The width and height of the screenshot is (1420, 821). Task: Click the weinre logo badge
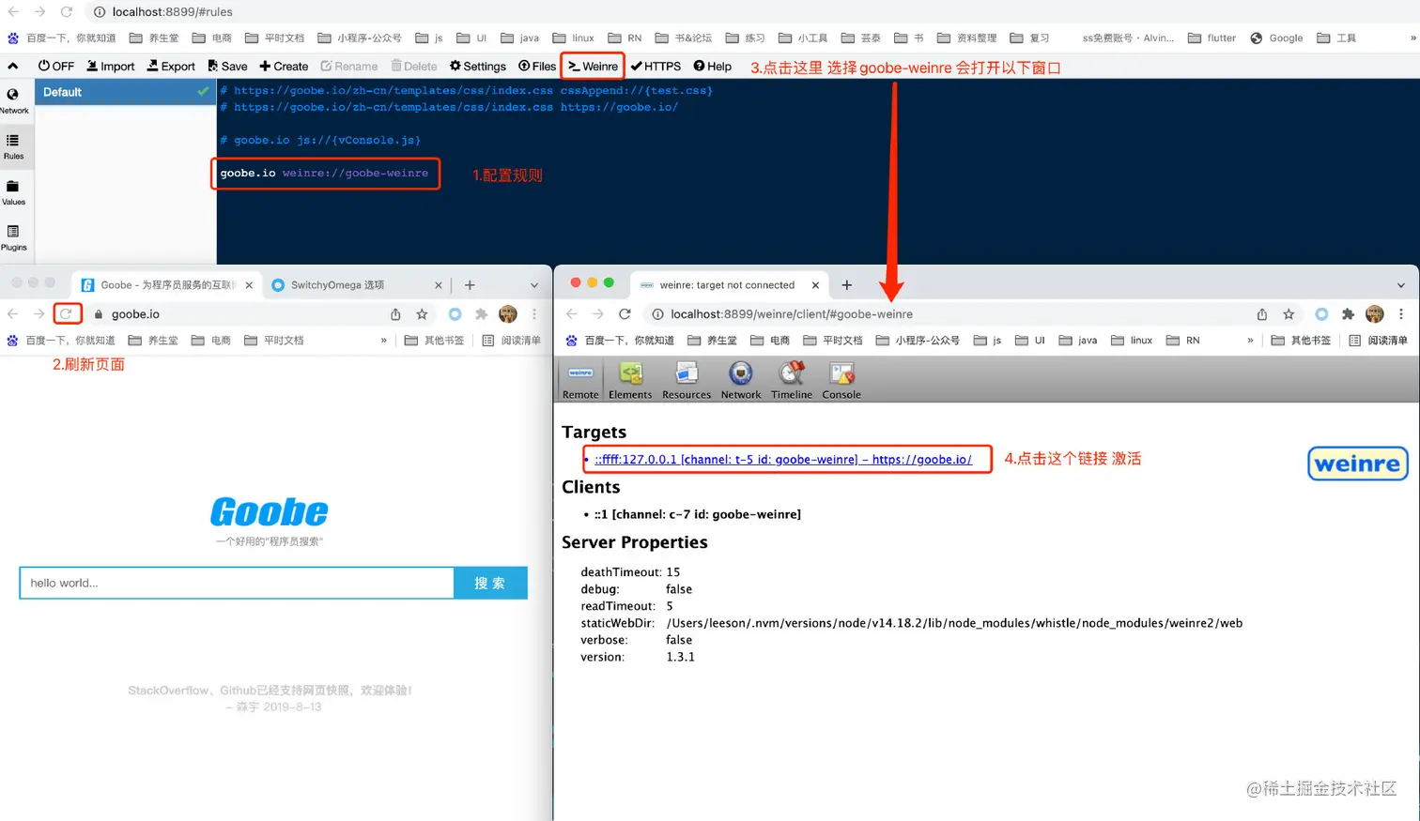tap(1358, 464)
